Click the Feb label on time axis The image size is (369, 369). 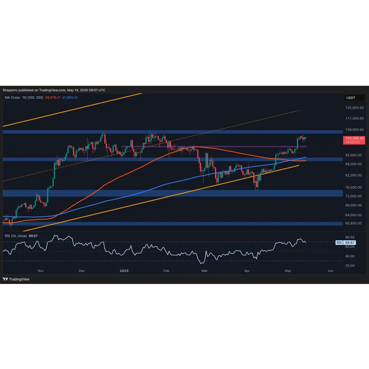166,271
